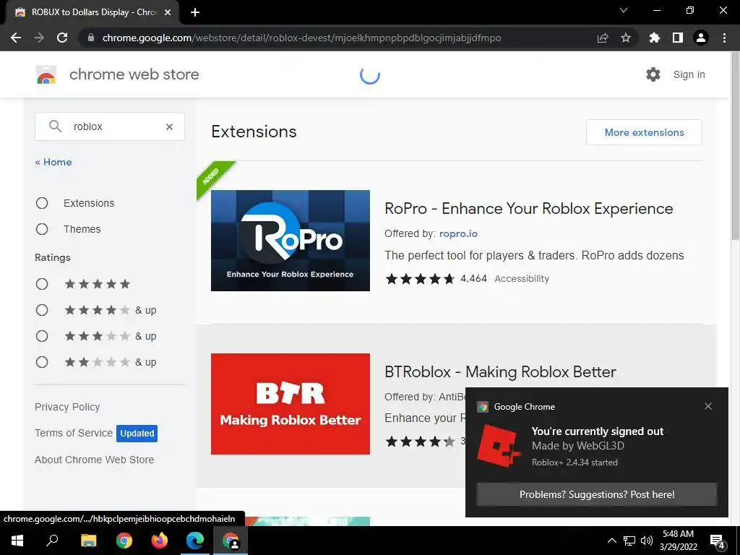The image size is (740, 555).
Task: Click the More extensions button
Action: click(644, 132)
